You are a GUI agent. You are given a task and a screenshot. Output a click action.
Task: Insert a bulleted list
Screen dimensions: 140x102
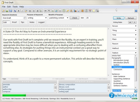[41, 11]
